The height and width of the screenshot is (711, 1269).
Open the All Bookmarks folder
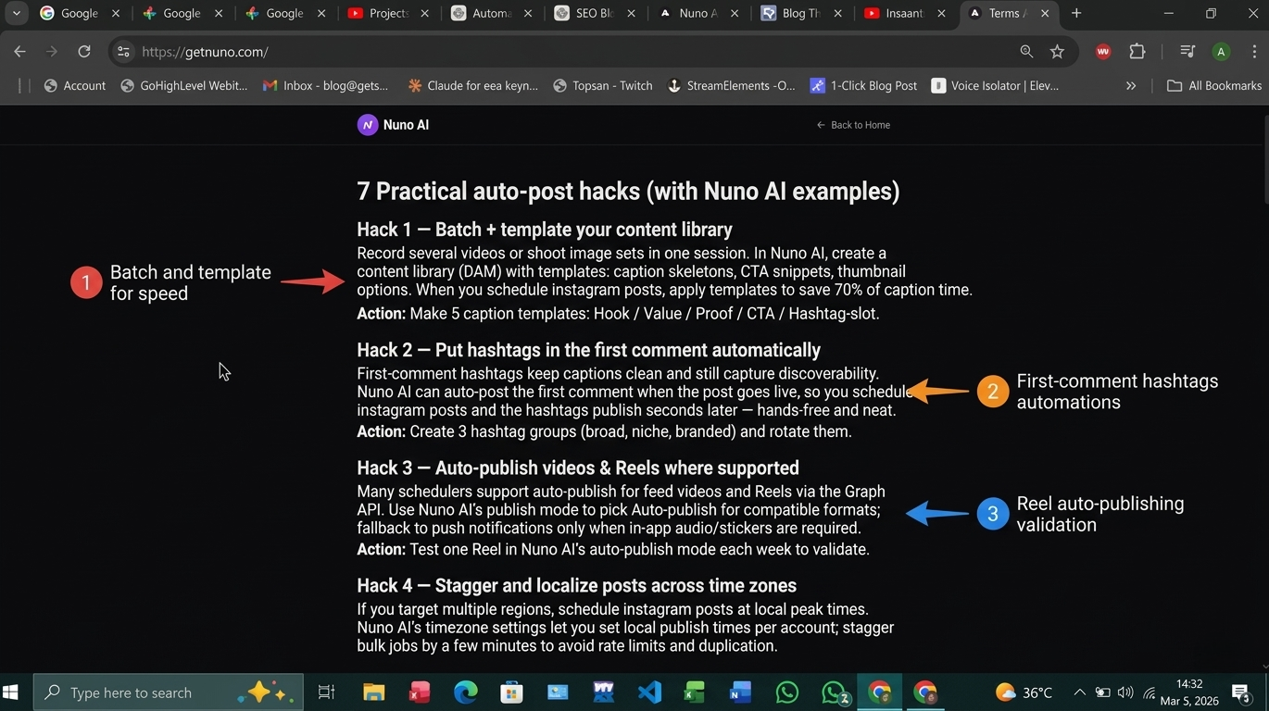pos(1214,86)
